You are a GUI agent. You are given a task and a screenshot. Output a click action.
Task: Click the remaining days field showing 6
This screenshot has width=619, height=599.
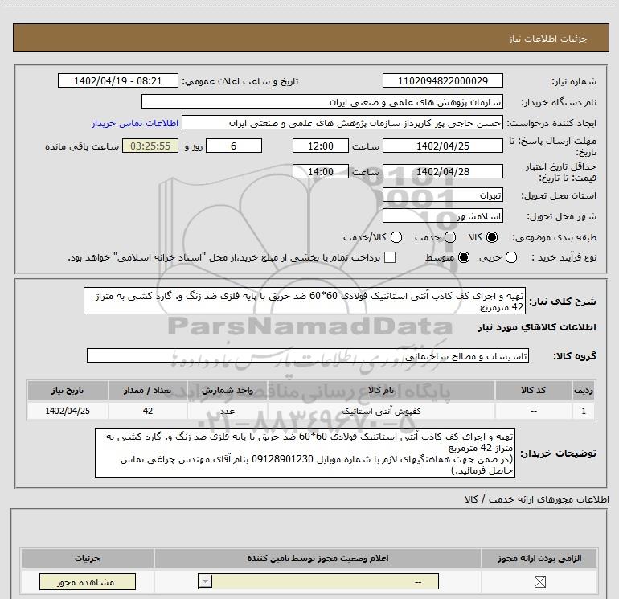pyautogui.click(x=234, y=146)
